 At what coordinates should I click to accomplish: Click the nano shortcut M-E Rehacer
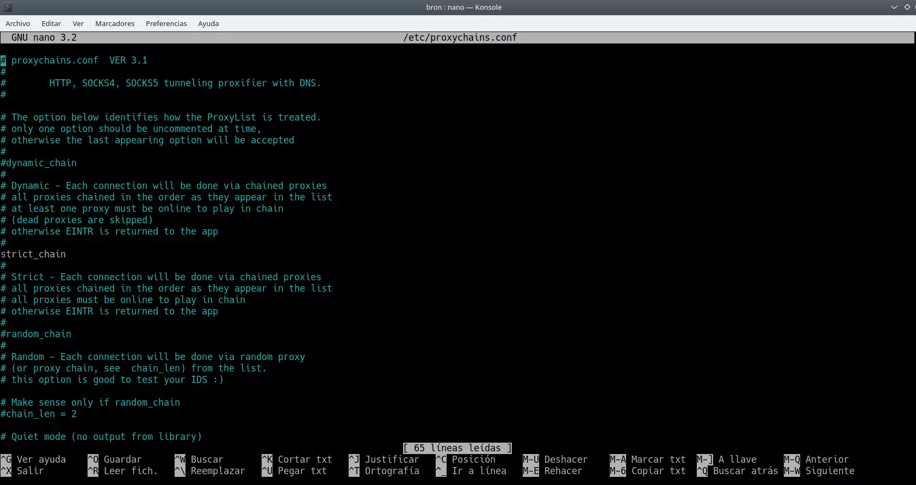click(x=553, y=471)
